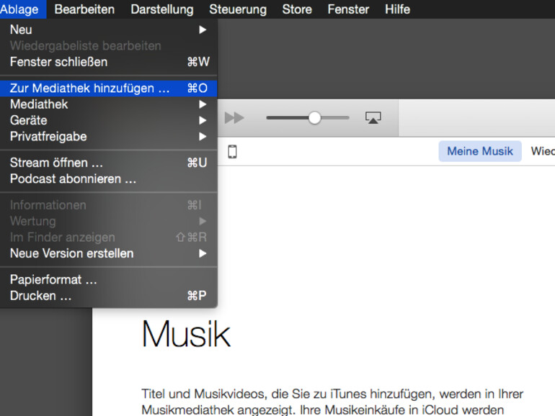This screenshot has height=416, width=555.
Task: Open the Darstellung menu
Action: (162, 9)
